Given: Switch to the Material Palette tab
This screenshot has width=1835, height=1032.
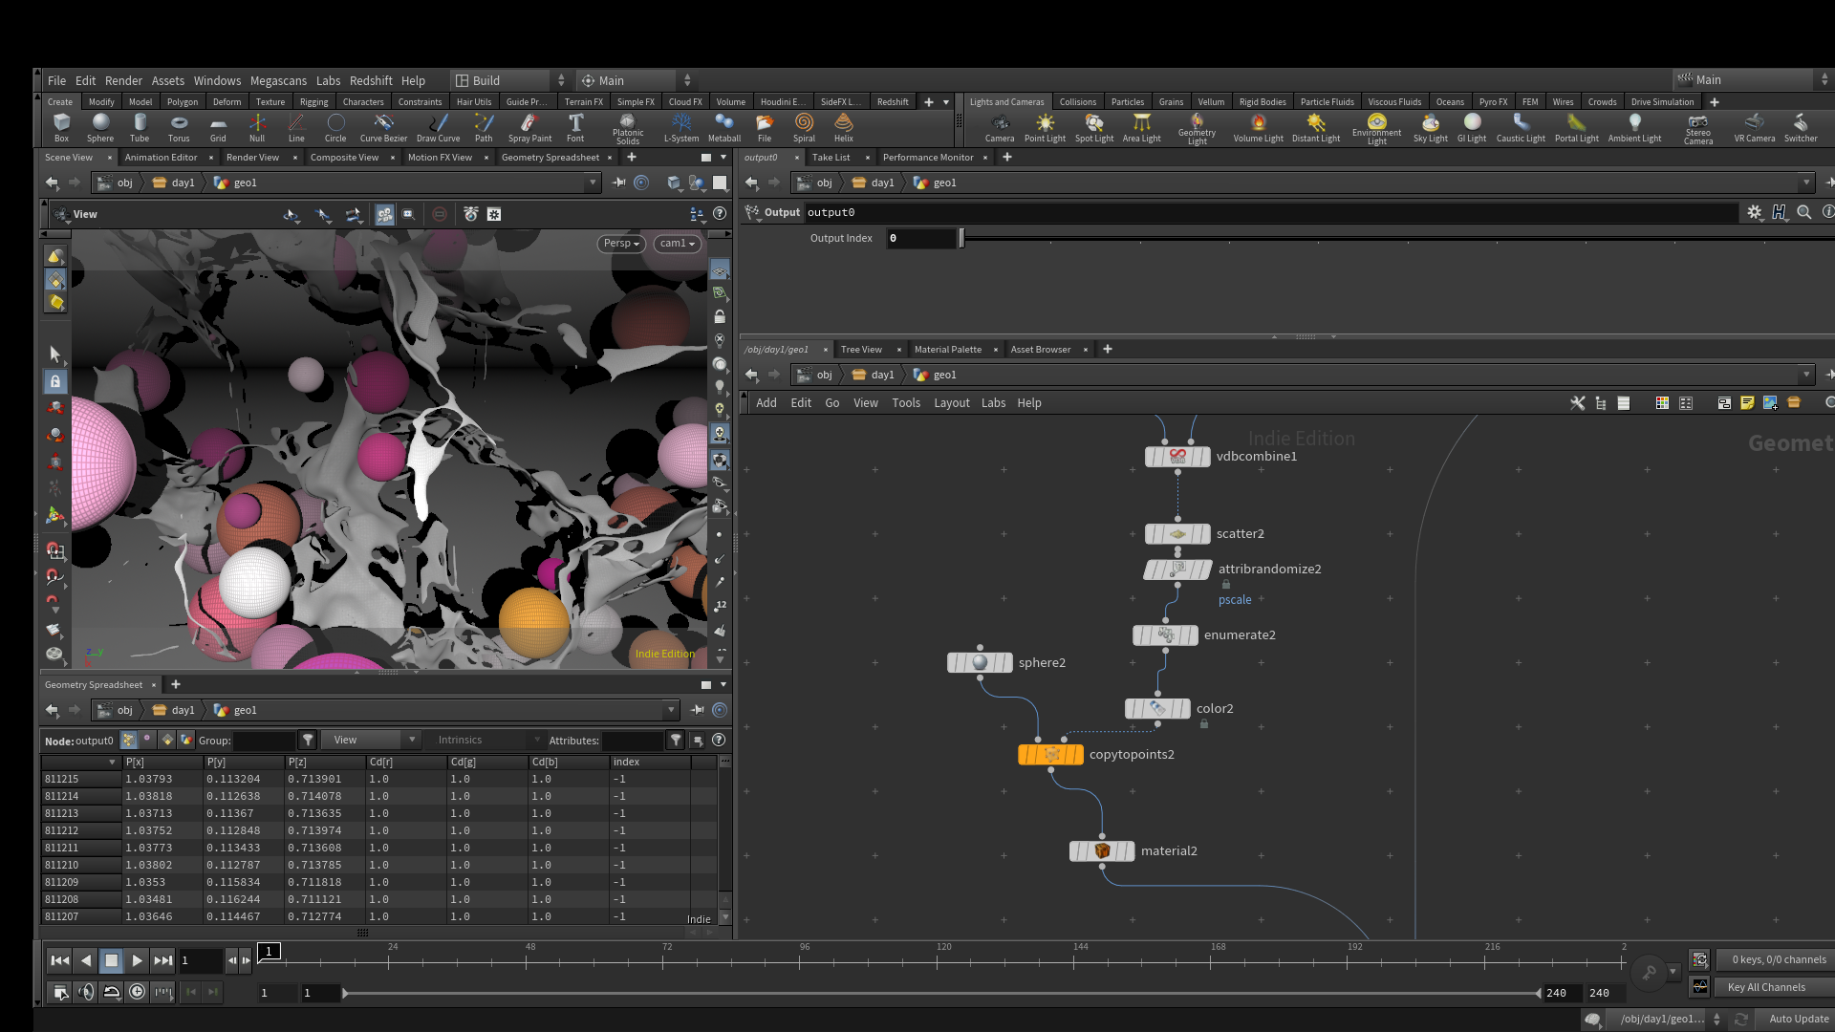Looking at the screenshot, I should [947, 350].
